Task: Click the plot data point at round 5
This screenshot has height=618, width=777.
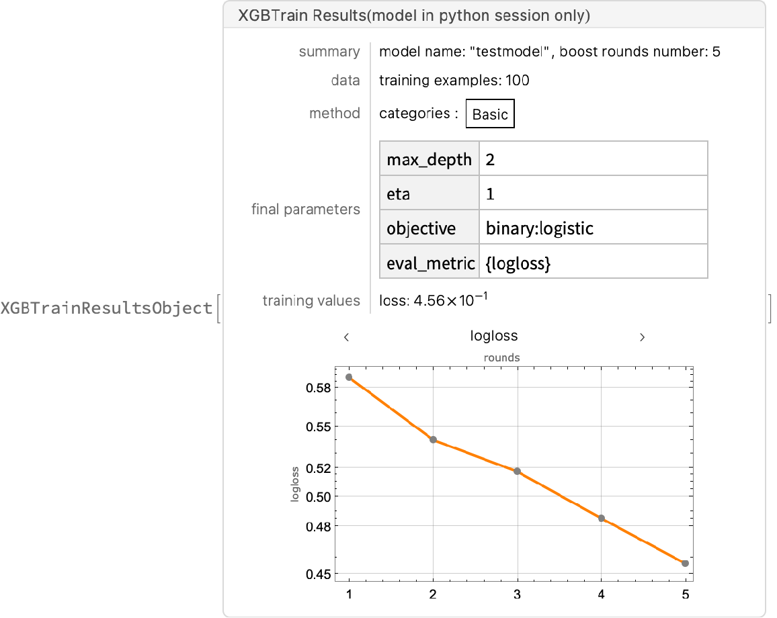Action: pos(685,564)
